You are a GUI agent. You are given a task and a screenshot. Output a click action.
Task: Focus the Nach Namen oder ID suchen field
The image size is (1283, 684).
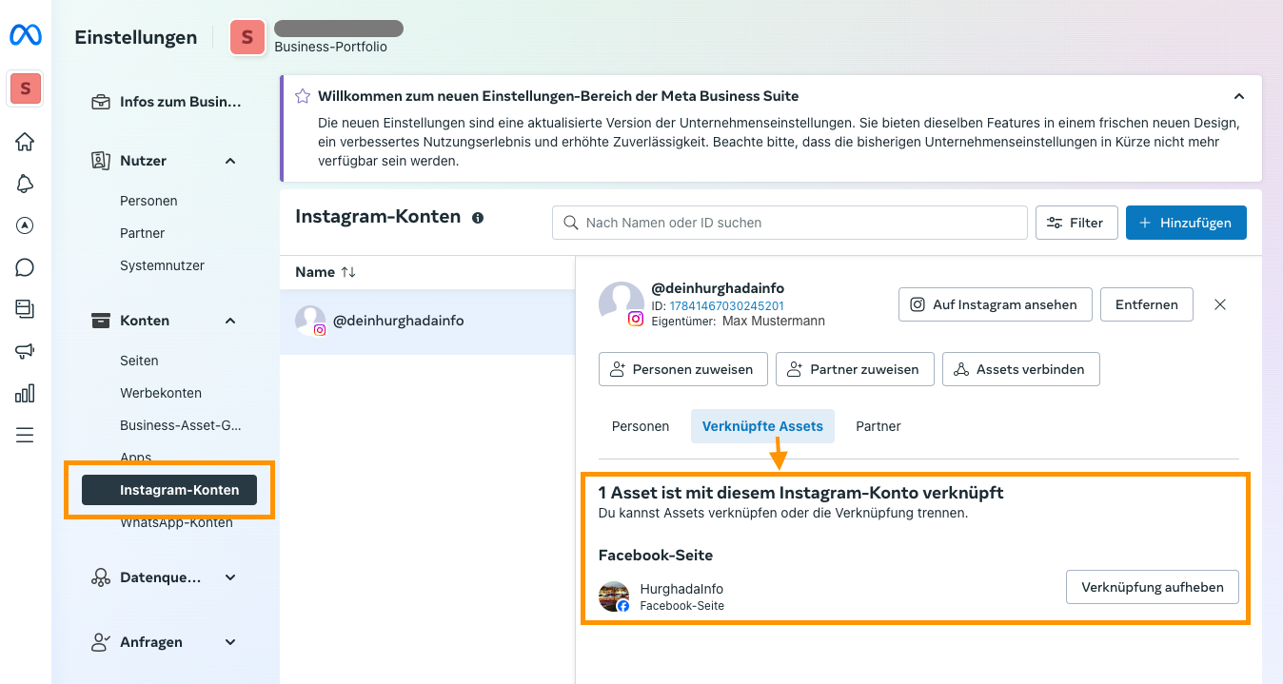790,223
